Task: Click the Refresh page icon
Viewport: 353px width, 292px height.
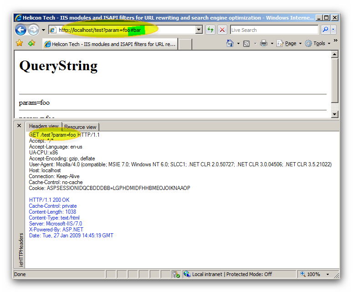Action: pos(210,30)
